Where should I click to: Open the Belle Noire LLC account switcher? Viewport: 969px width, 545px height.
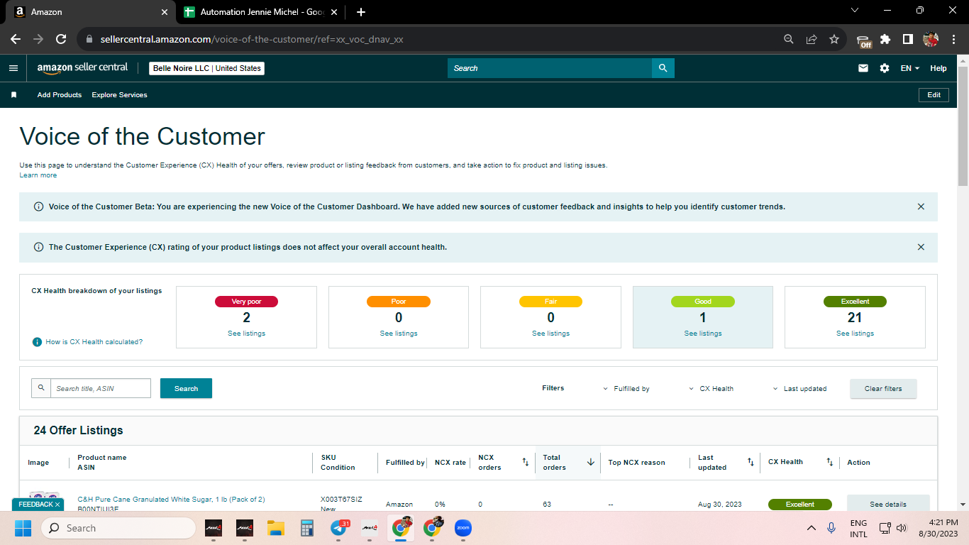(206, 68)
